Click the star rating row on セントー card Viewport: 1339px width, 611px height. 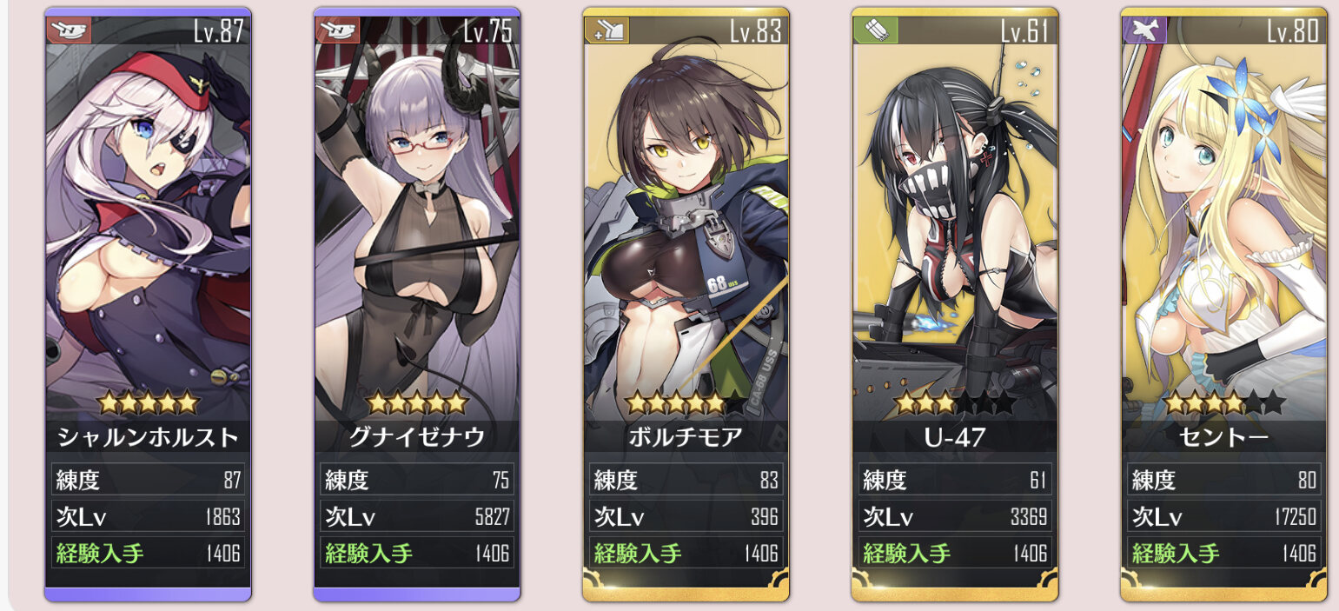(1224, 403)
